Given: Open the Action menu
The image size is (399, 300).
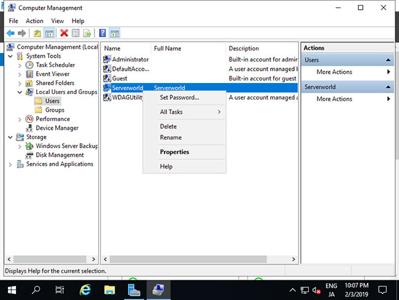Looking at the screenshot, I should (34, 21).
